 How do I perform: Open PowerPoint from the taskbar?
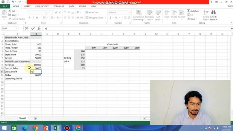point(46,128)
